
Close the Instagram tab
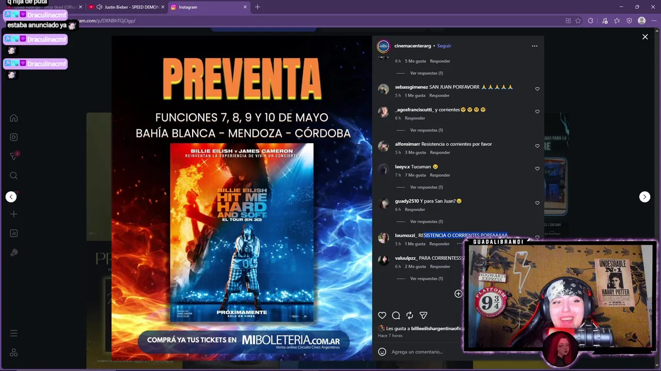[245, 7]
